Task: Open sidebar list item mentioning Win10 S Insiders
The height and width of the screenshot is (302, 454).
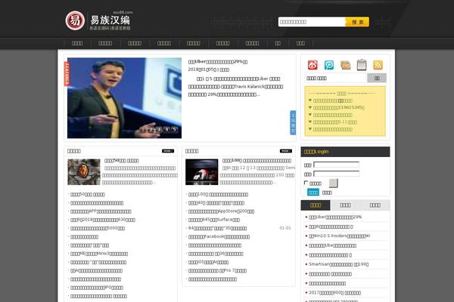Action: [x=339, y=236]
